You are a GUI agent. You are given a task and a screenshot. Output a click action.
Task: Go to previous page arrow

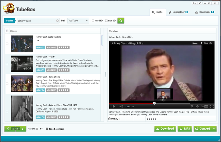[8, 129]
